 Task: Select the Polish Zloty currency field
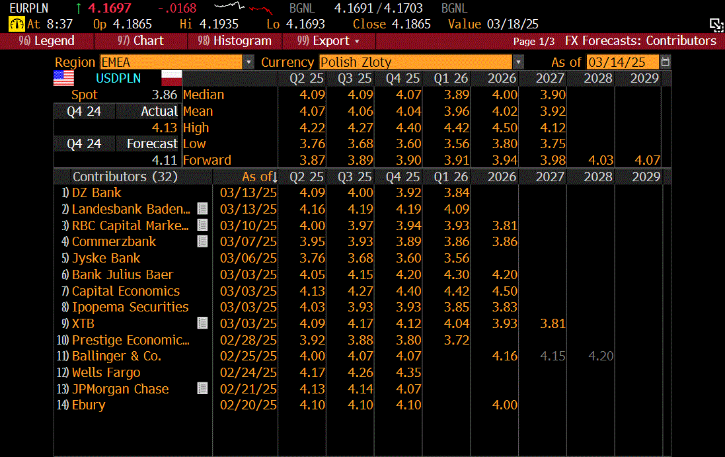click(x=416, y=62)
